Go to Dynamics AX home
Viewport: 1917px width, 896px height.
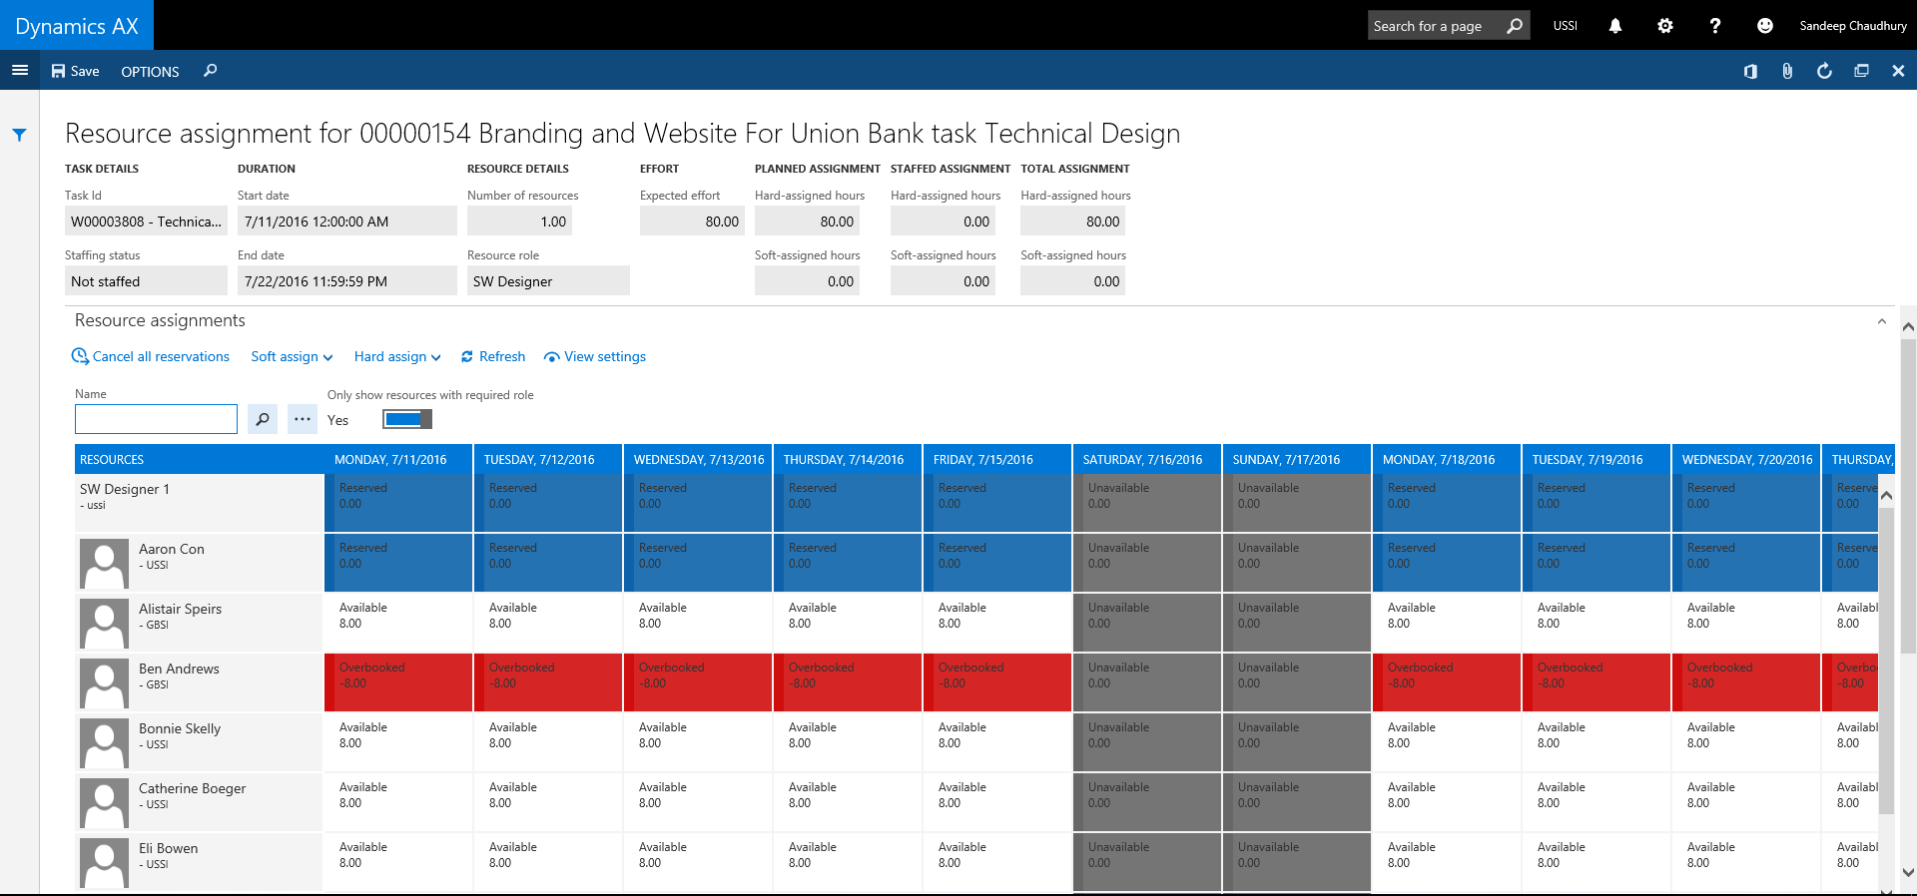[77, 26]
